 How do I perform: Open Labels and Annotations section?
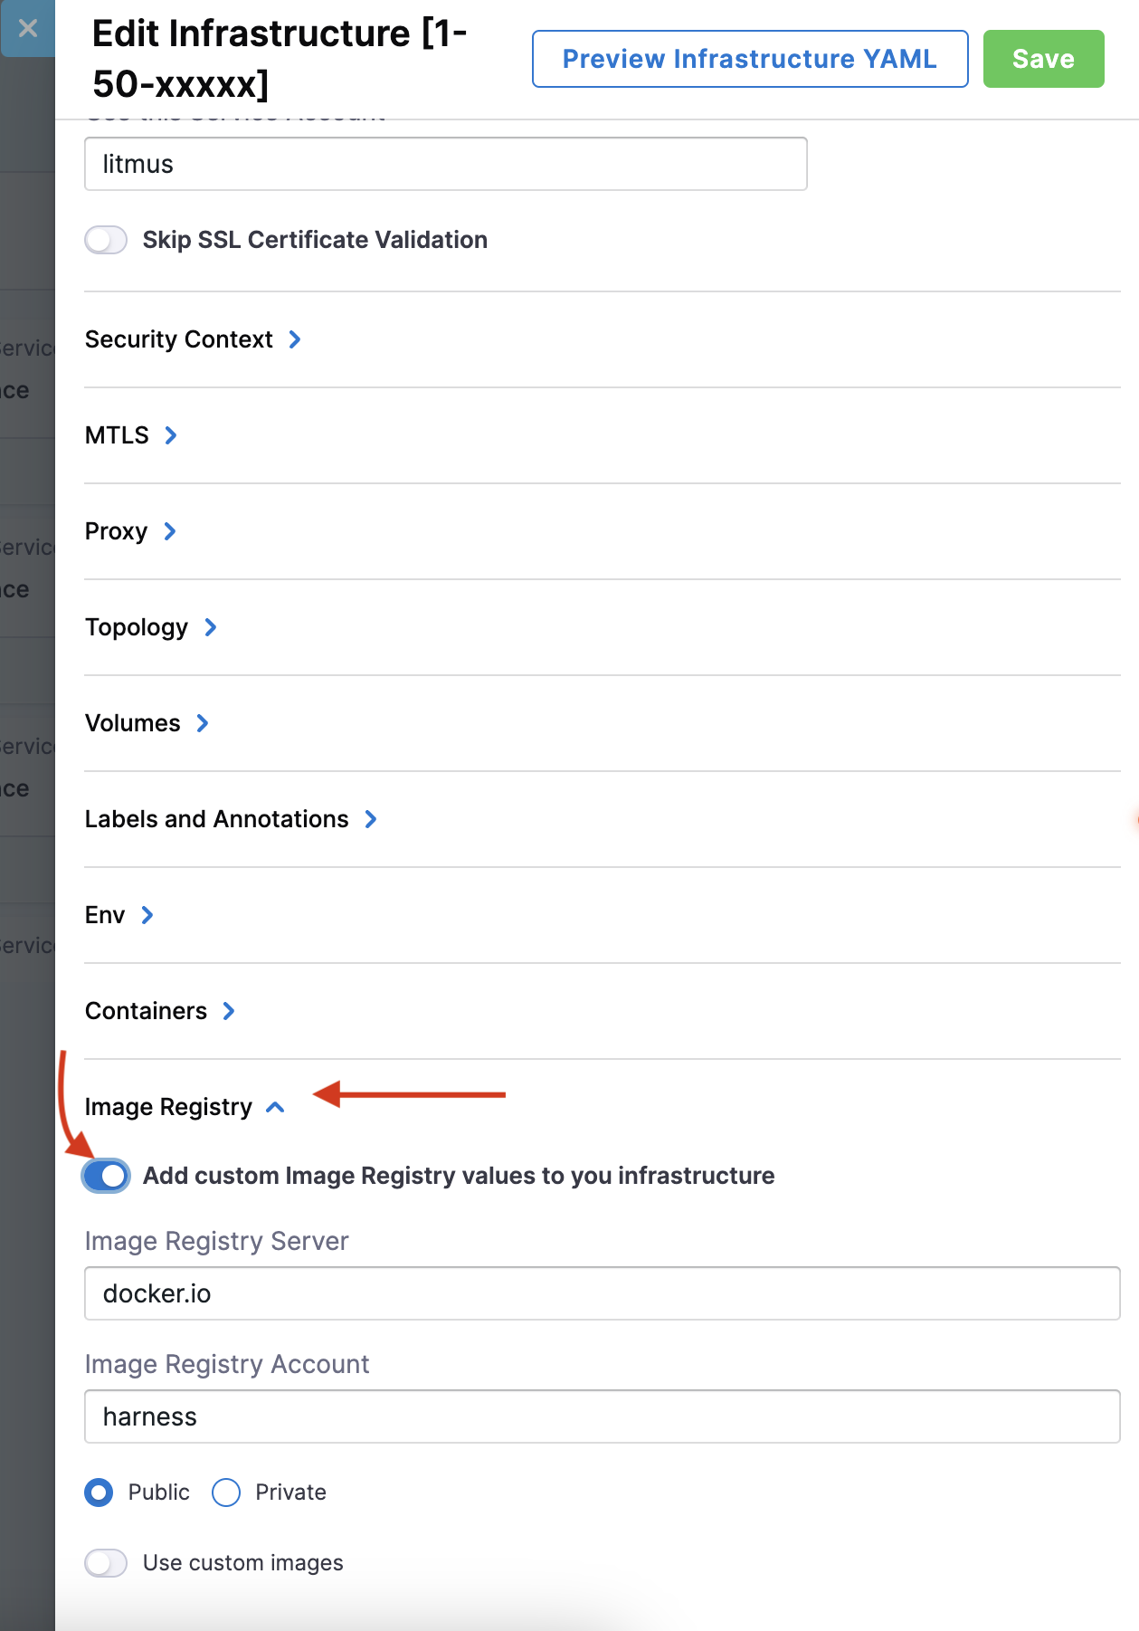coord(371,819)
